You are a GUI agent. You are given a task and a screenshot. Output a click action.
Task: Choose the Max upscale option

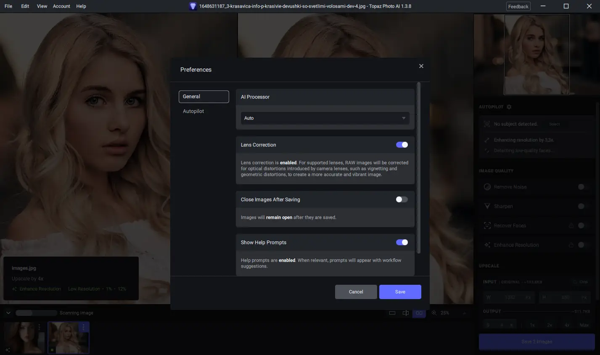[584, 325]
